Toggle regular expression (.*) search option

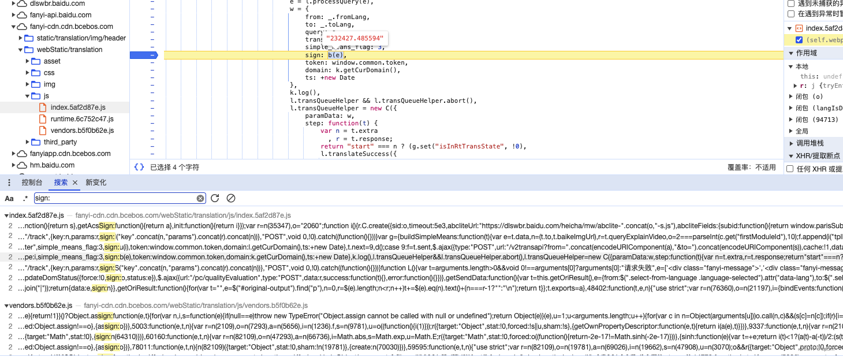pyautogui.click(x=25, y=198)
